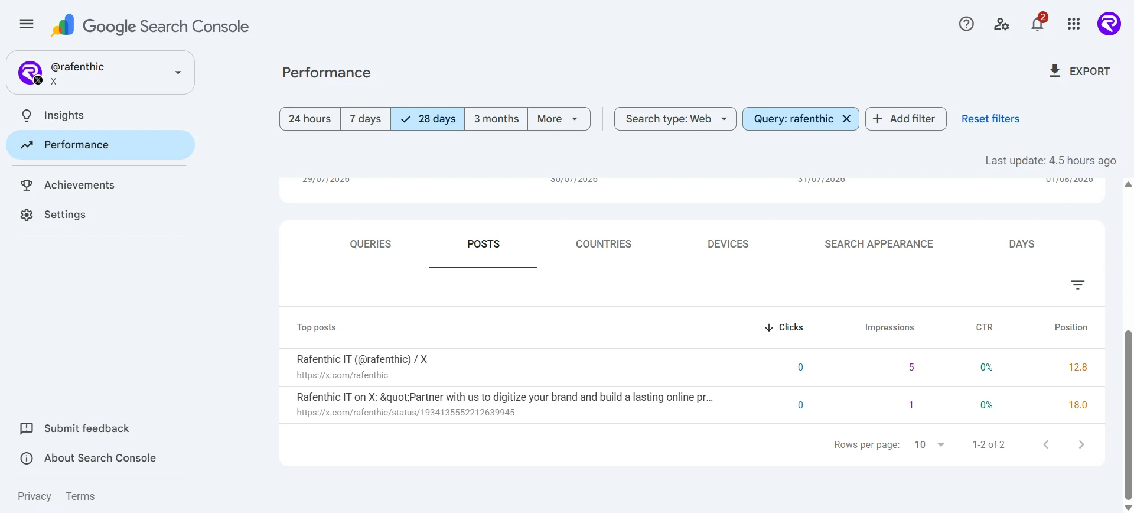Open users and permissions icon
The width and height of the screenshot is (1134, 513).
click(1002, 24)
